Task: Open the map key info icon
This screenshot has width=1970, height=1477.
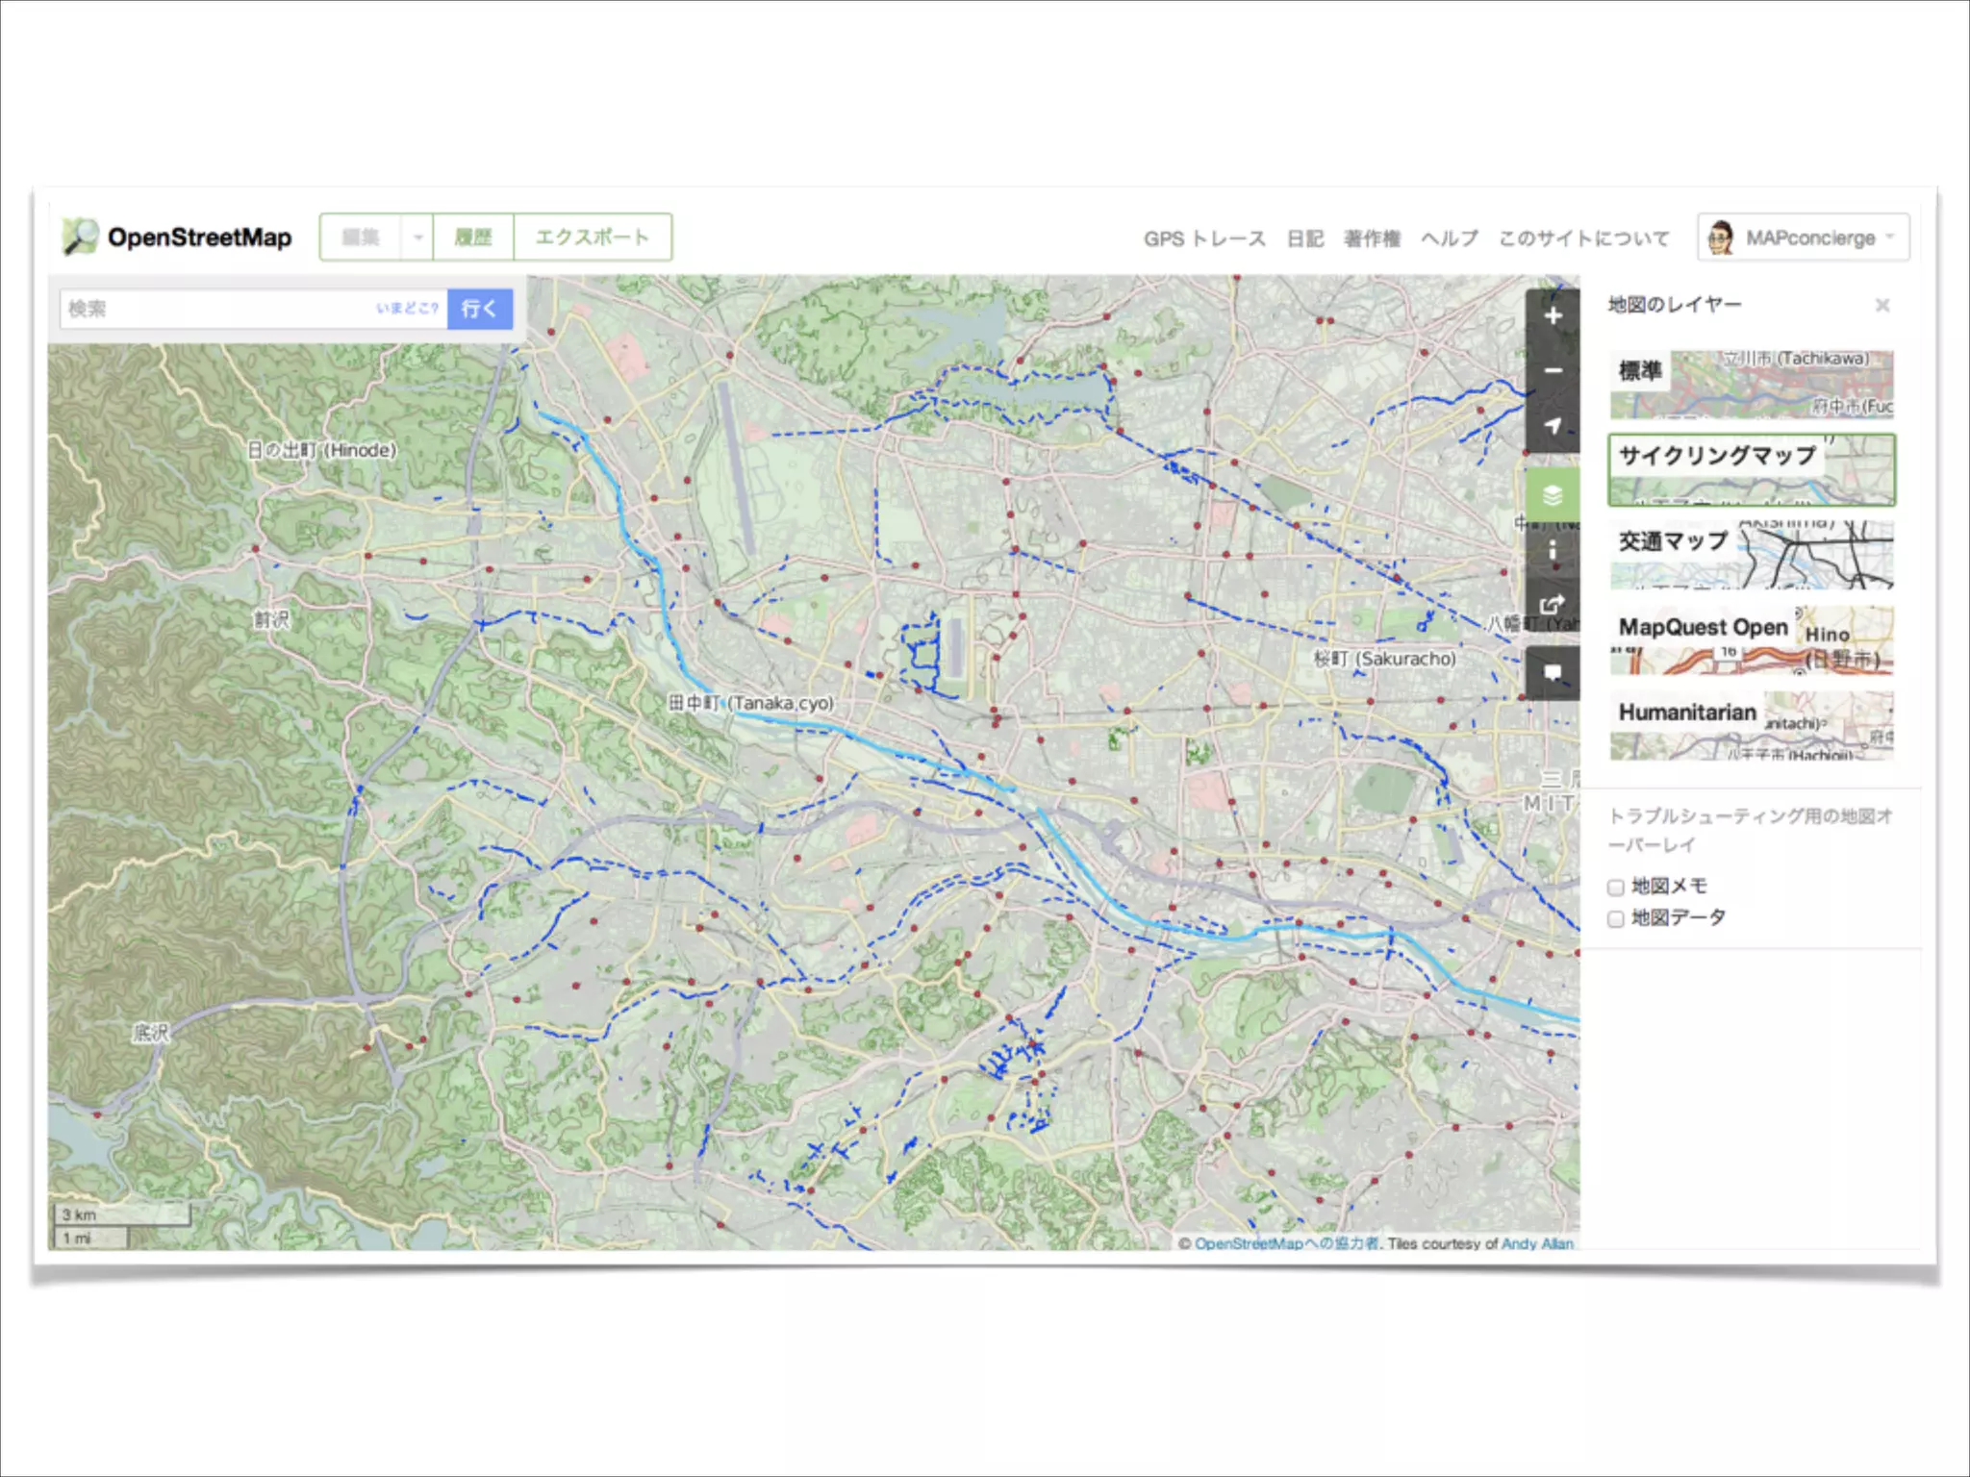Action: point(1552,550)
